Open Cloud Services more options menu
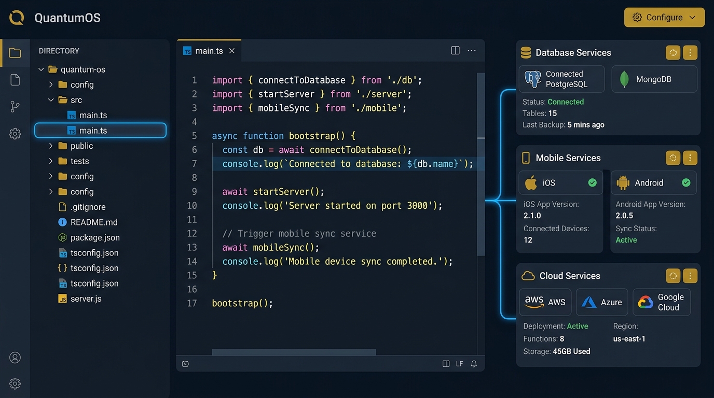 690,276
